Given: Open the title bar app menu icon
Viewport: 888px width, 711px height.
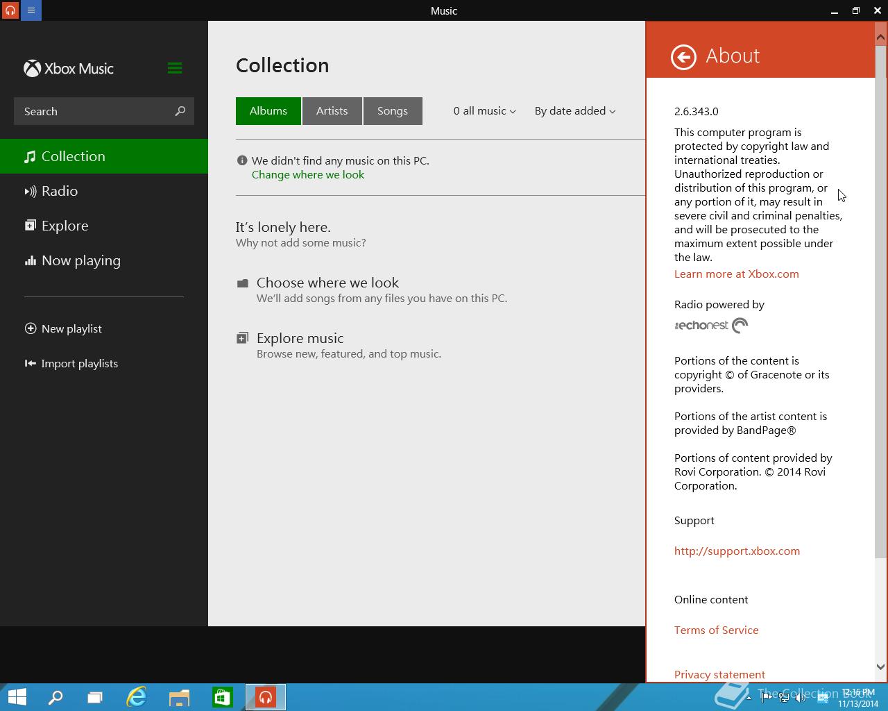Looking at the screenshot, I should (31, 10).
